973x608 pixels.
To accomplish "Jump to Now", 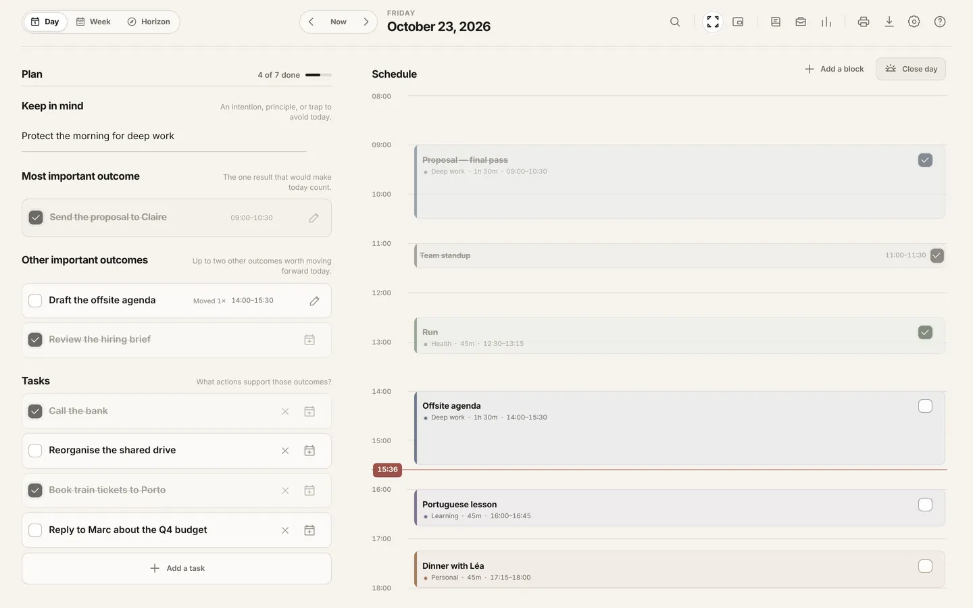I will click(x=339, y=22).
